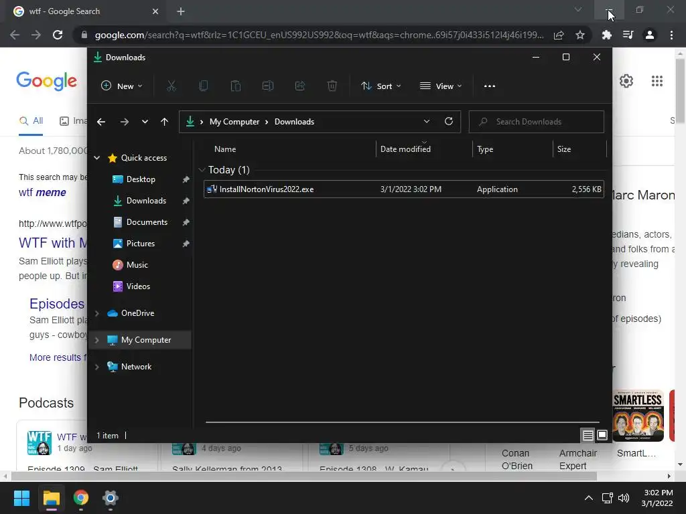This screenshot has width=686, height=514.
Task: Select Documents in Quick access
Action: tap(147, 222)
